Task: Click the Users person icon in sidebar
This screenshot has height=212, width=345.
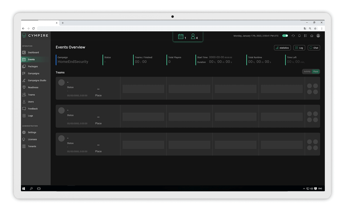Action: 24,102
